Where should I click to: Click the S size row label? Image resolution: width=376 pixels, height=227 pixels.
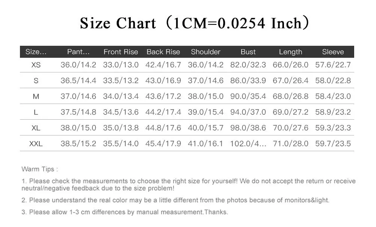pos(36,81)
